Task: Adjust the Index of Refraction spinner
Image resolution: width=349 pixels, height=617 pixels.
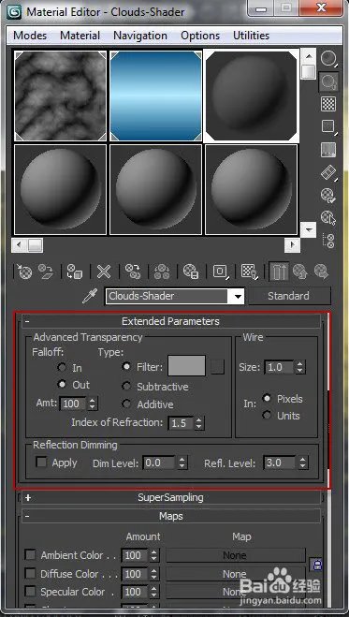Action: click(199, 423)
